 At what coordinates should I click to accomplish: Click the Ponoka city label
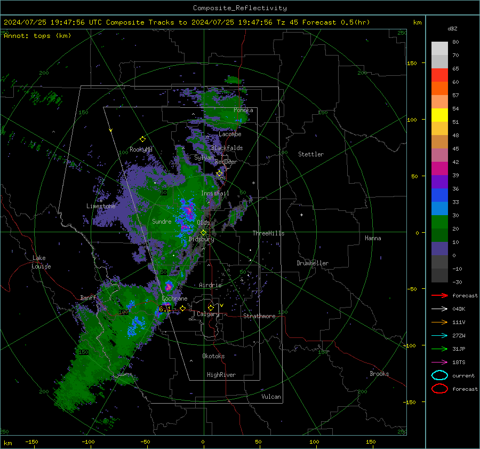coord(243,110)
